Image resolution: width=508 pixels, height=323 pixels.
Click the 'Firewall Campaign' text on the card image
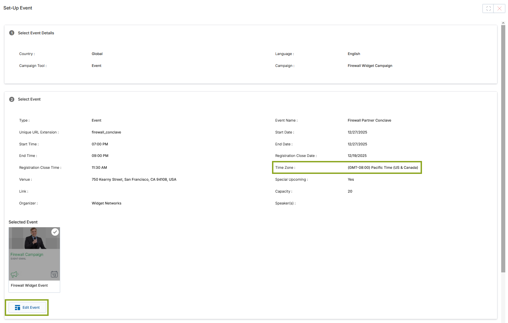tap(27, 254)
